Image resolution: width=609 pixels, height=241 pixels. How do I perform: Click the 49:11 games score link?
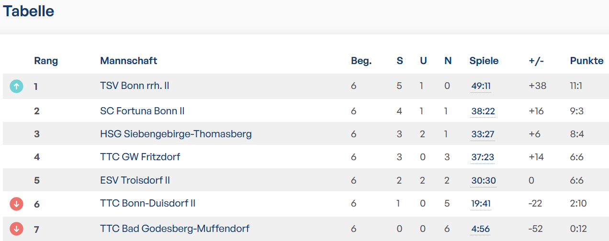481,86
